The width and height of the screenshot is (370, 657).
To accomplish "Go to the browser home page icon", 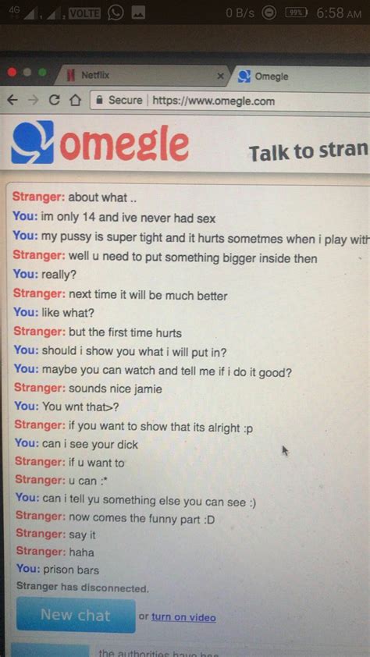I will click(74, 101).
